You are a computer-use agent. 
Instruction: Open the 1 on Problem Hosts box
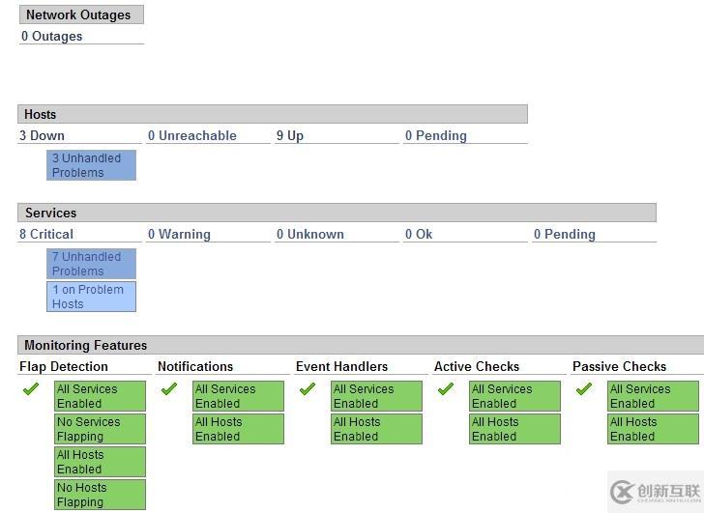(x=91, y=297)
